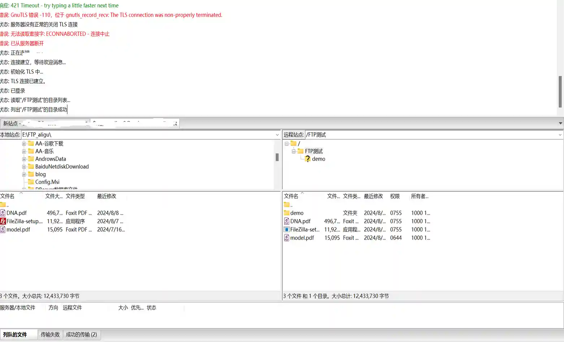Screen dimensions: 564x342
Task: Click the model.pdf icon in remote file list
Action: (287, 238)
